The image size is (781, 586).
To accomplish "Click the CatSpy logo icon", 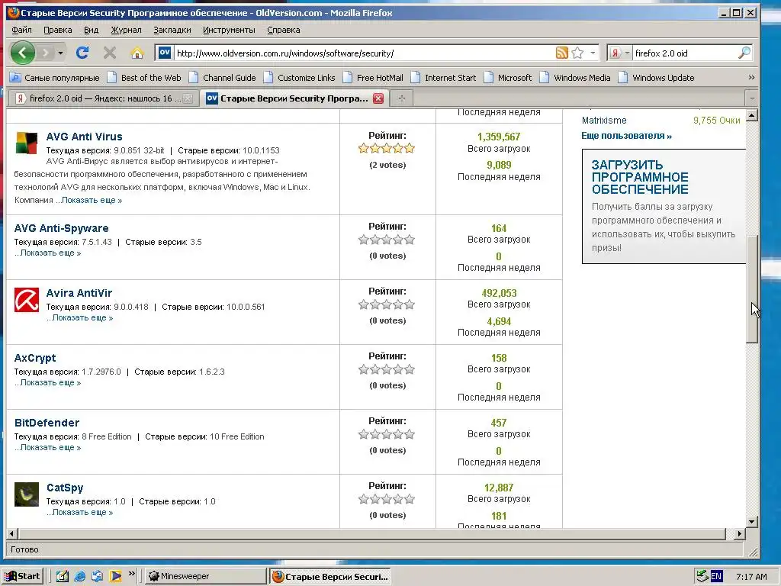I will click(27, 494).
